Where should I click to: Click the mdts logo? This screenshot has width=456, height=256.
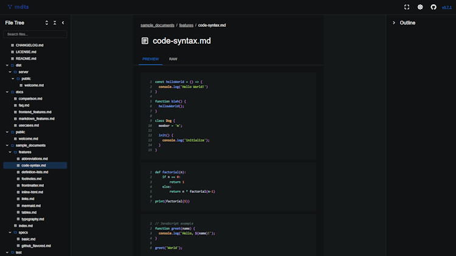(18, 7)
